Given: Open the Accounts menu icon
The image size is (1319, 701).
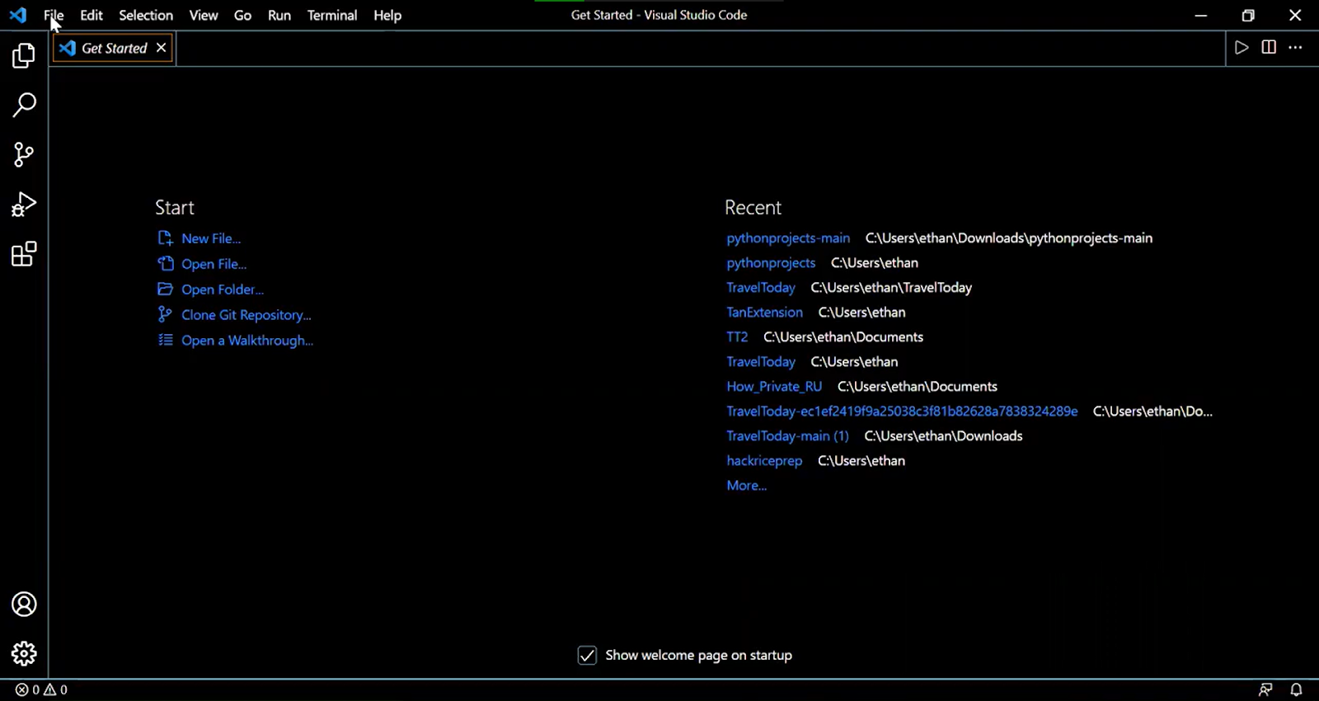Looking at the screenshot, I should [24, 605].
